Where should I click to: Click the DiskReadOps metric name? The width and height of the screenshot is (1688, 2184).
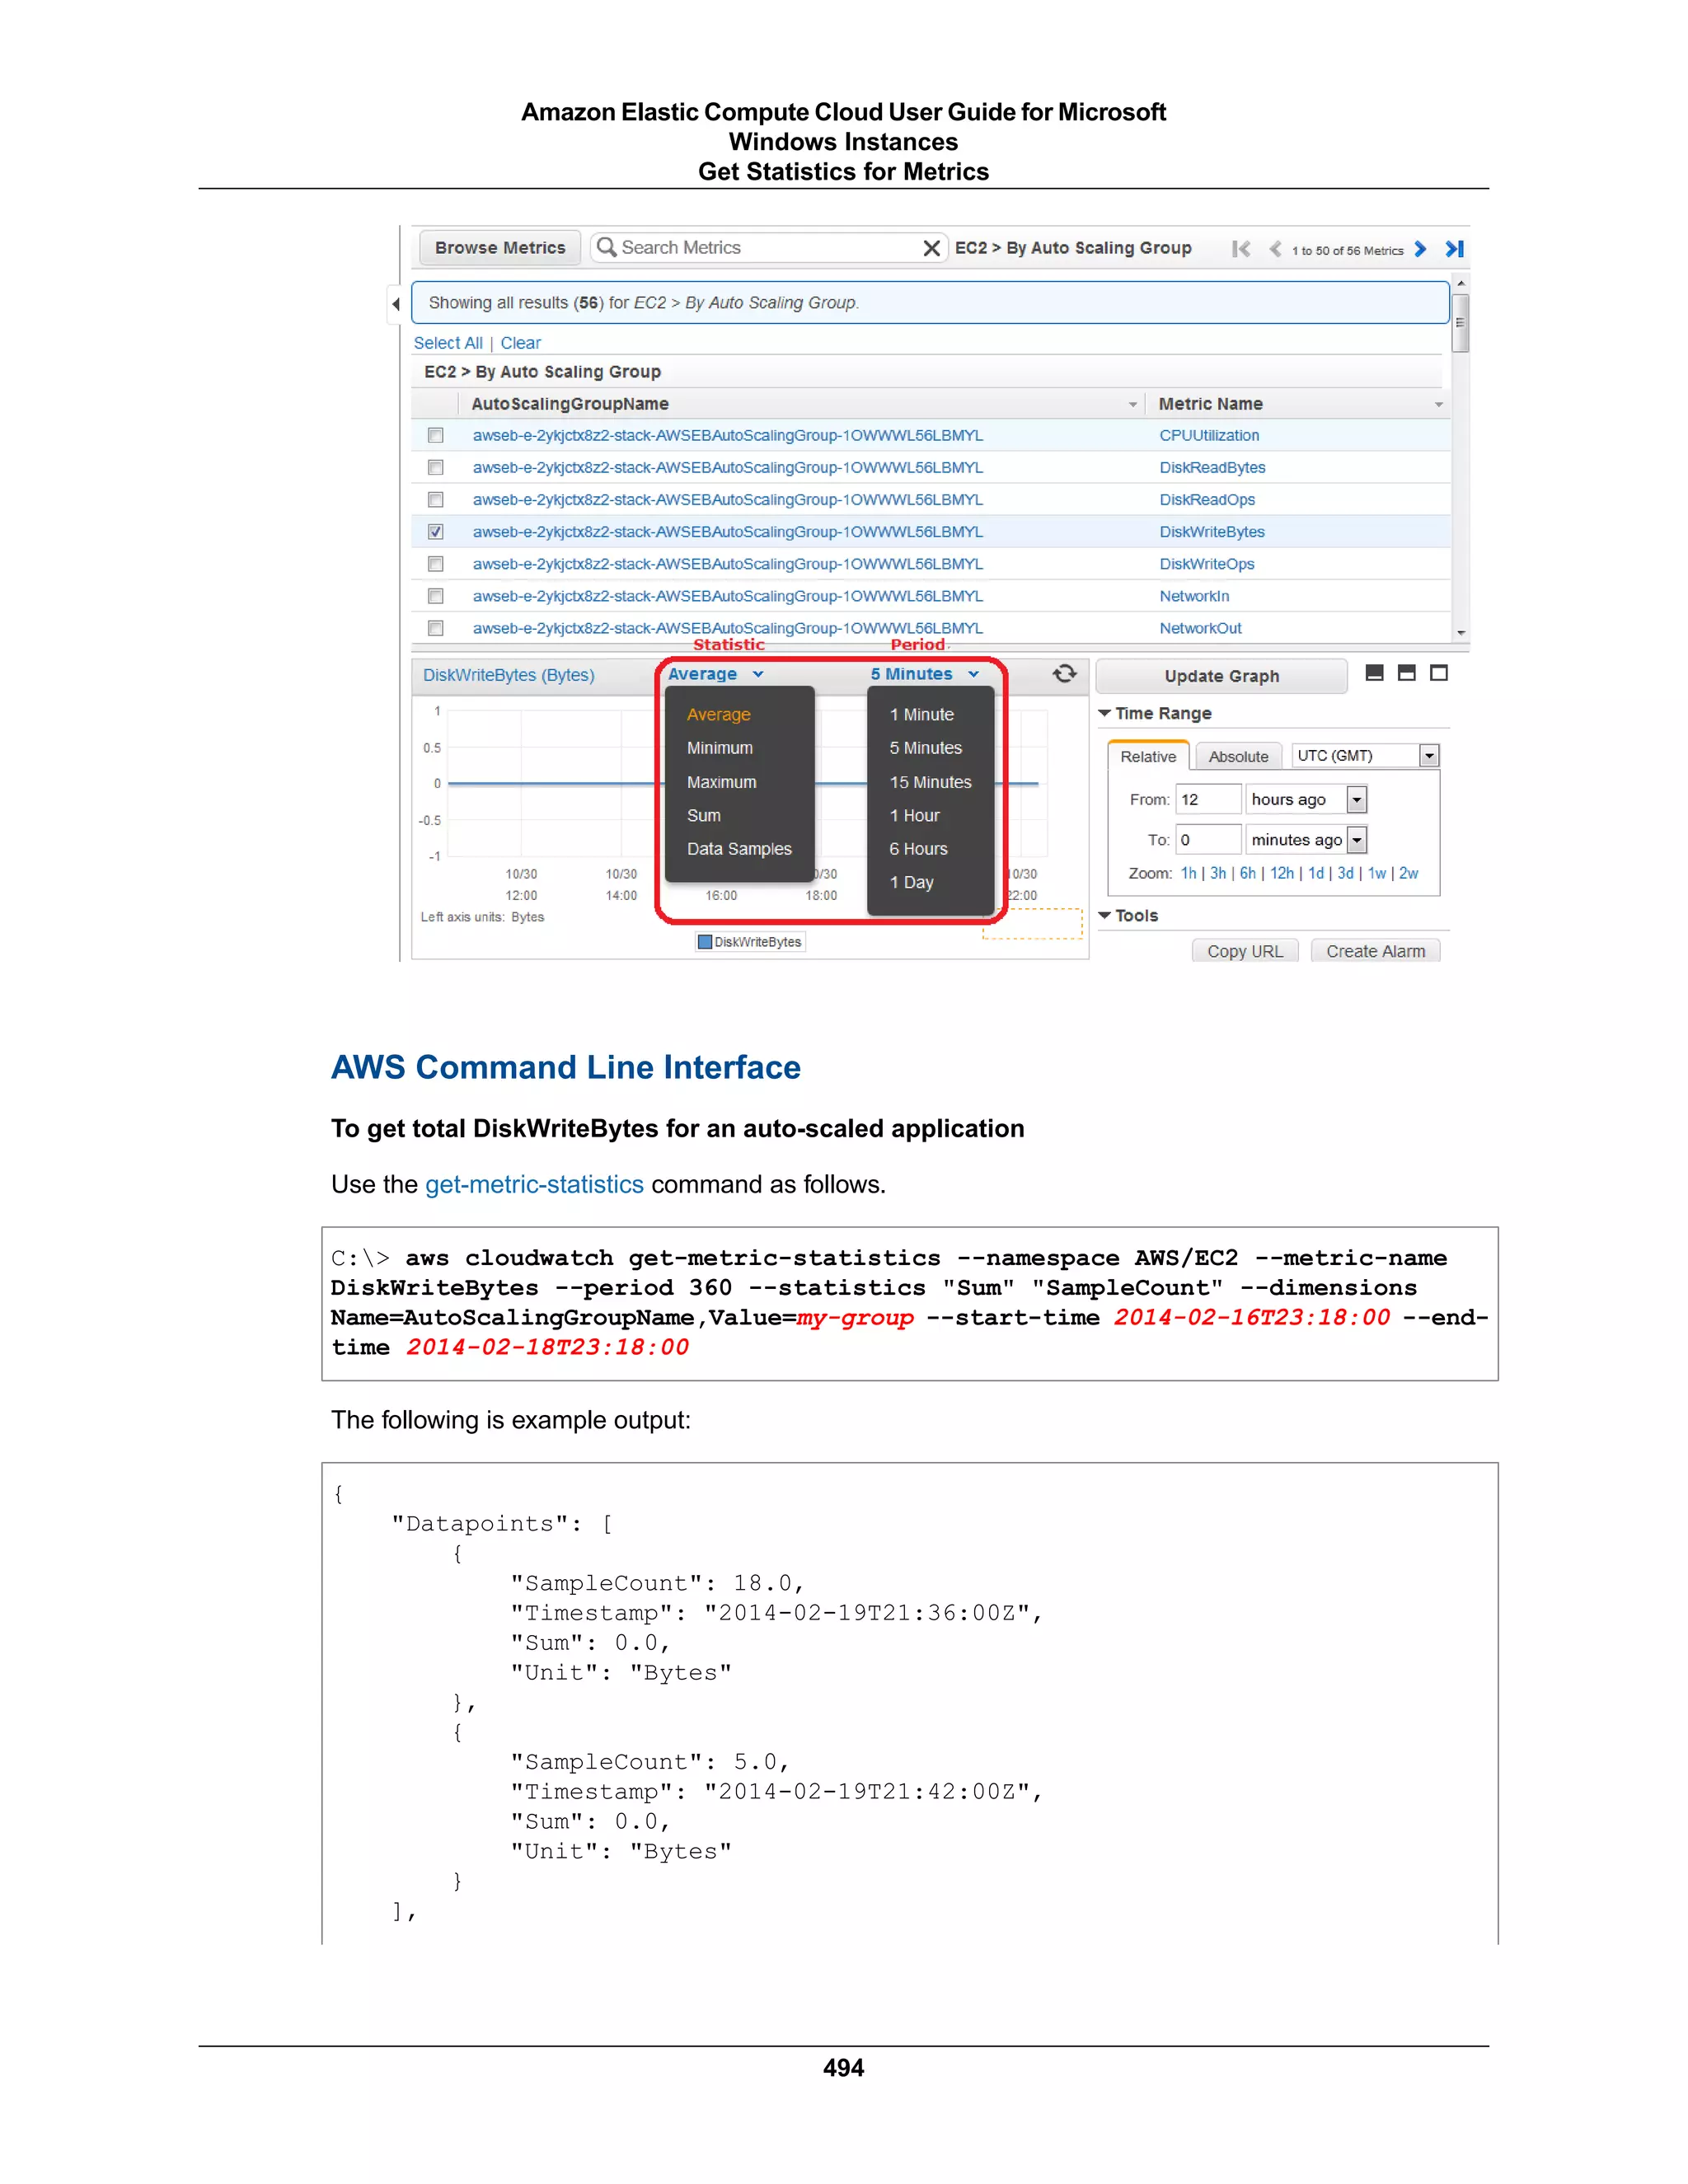(x=1207, y=499)
